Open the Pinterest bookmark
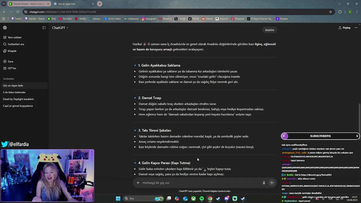 coord(237,19)
